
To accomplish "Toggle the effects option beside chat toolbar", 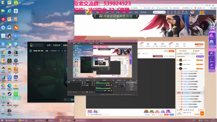I will [201, 110].
